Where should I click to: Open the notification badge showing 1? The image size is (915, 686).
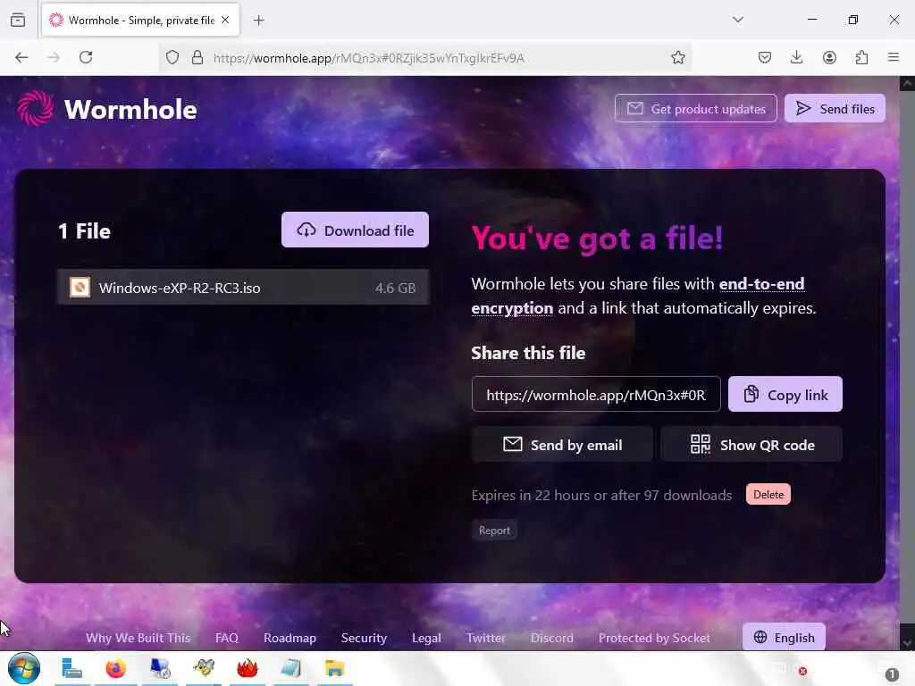click(x=892, y=675)
